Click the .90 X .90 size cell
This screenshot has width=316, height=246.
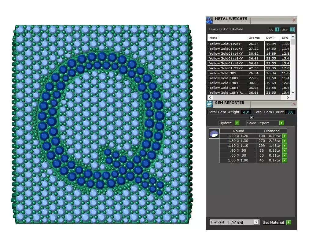238,150
